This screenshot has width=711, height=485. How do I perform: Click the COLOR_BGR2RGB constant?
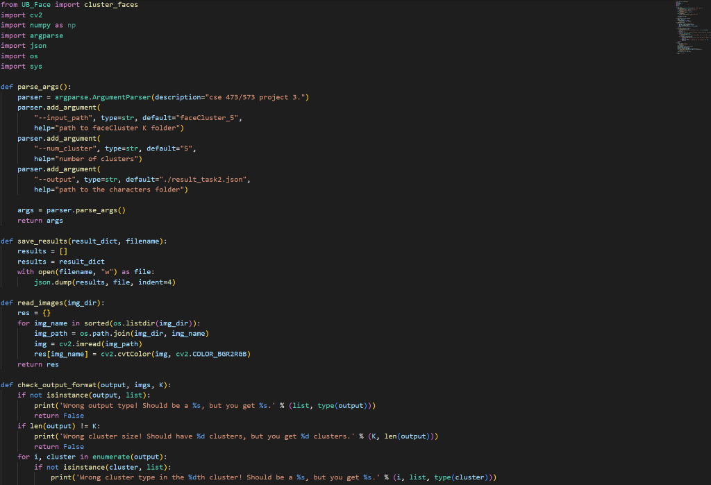219,354
